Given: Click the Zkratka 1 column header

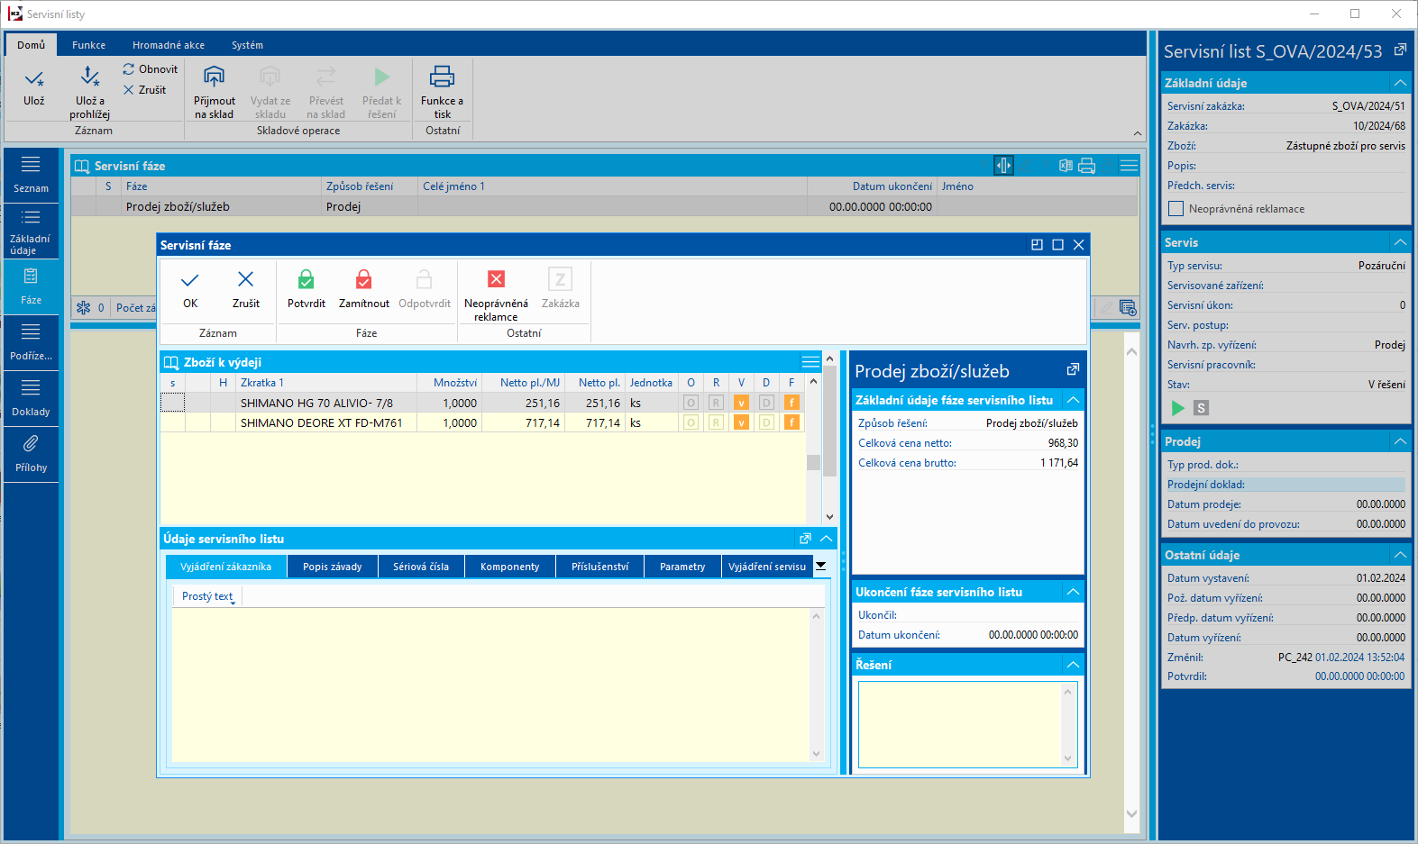Looking at the screenshot, I should (x=326, y=383).
